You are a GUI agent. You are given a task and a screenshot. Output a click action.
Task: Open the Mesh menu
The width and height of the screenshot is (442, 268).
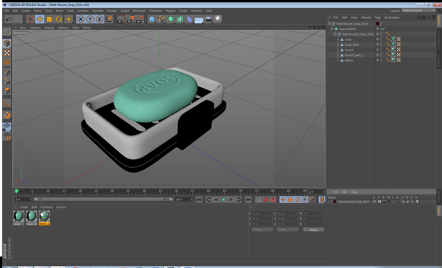point(59,11)
